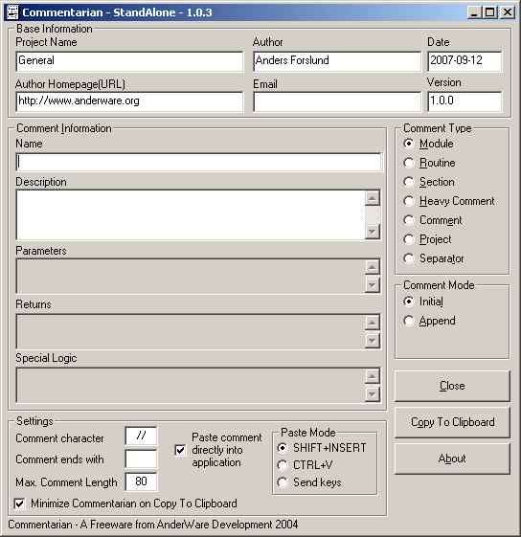
Task: Click the Email input field
Action: tap(337, 101)
